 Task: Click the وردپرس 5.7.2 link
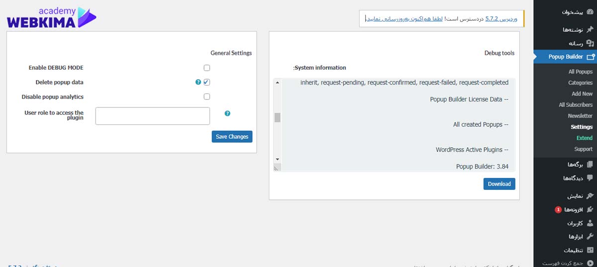click(x=501, y=18)
